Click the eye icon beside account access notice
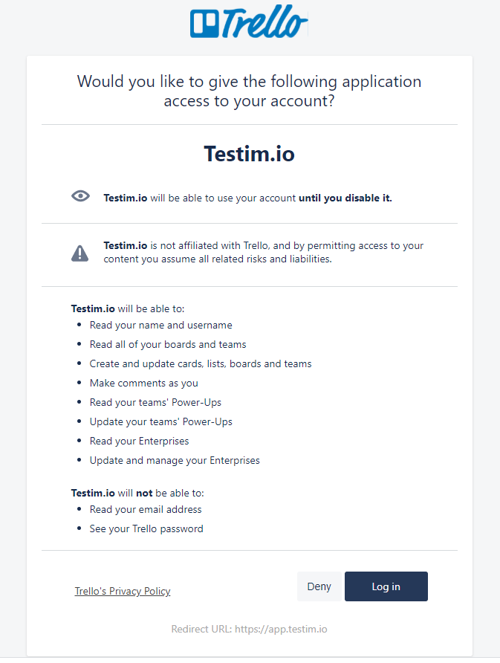 pyautogui.click(x=80, y=196)
